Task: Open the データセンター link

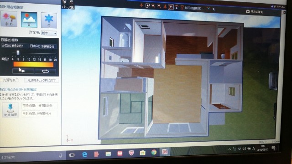Action: tap(278, 7)
